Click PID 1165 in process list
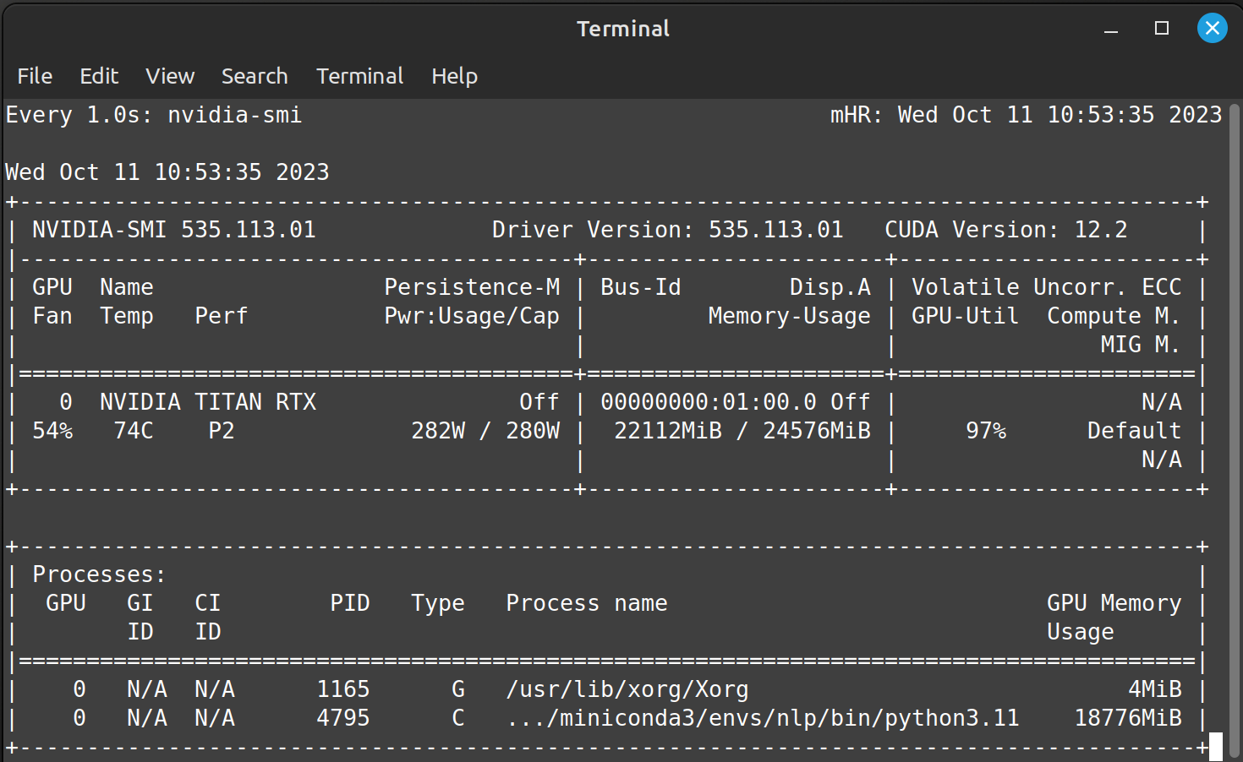1243x762 pixels. click(x=343, y=689)
